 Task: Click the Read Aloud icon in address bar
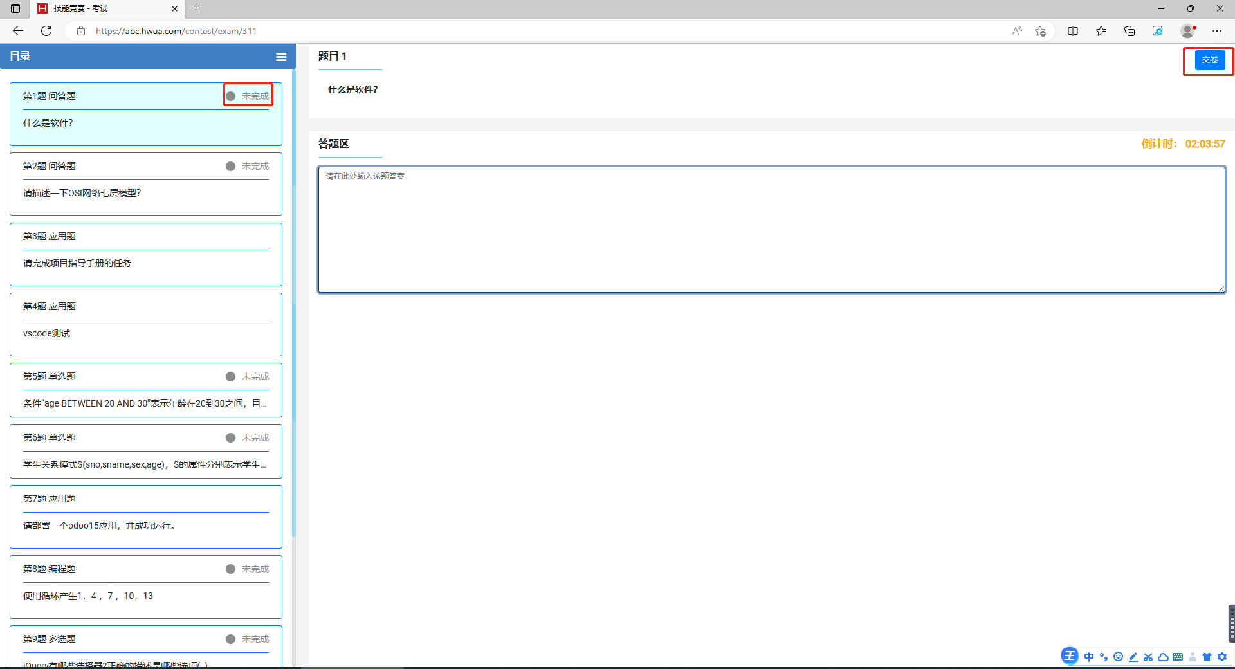point(1017,31)
